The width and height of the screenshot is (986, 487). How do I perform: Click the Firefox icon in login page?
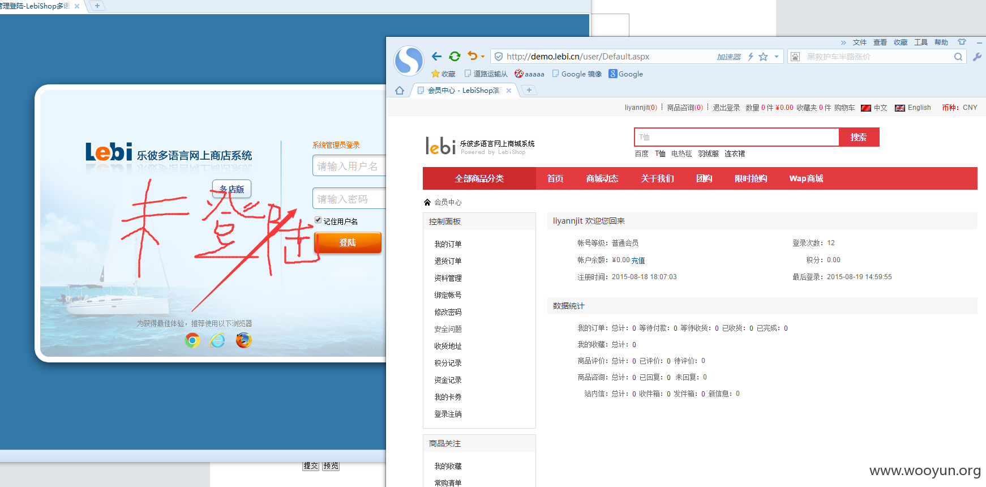(243, 340)
